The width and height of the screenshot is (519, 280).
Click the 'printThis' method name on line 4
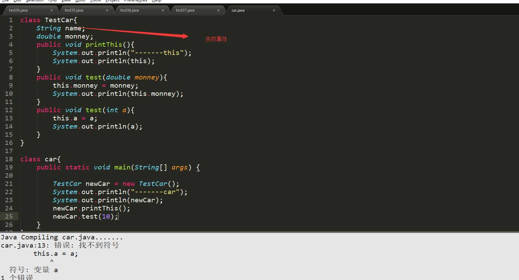[x=104, y=45]
